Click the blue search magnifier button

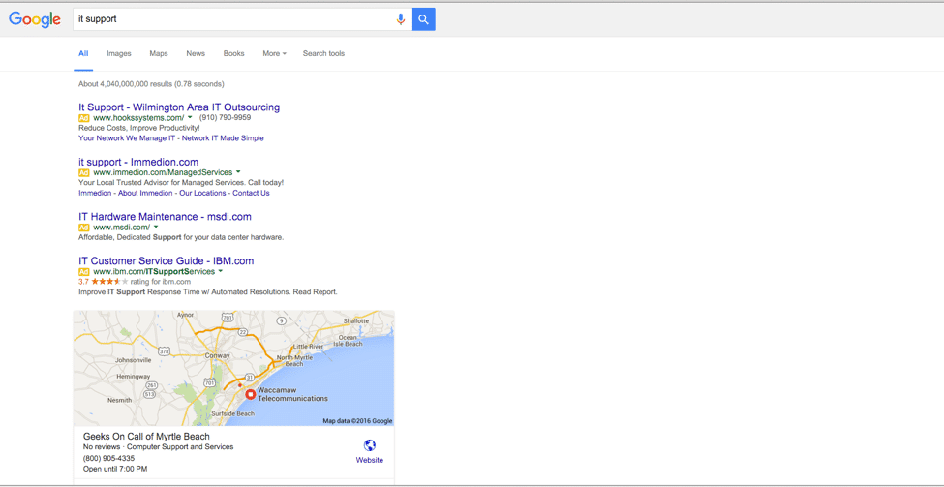pos(424,19)
